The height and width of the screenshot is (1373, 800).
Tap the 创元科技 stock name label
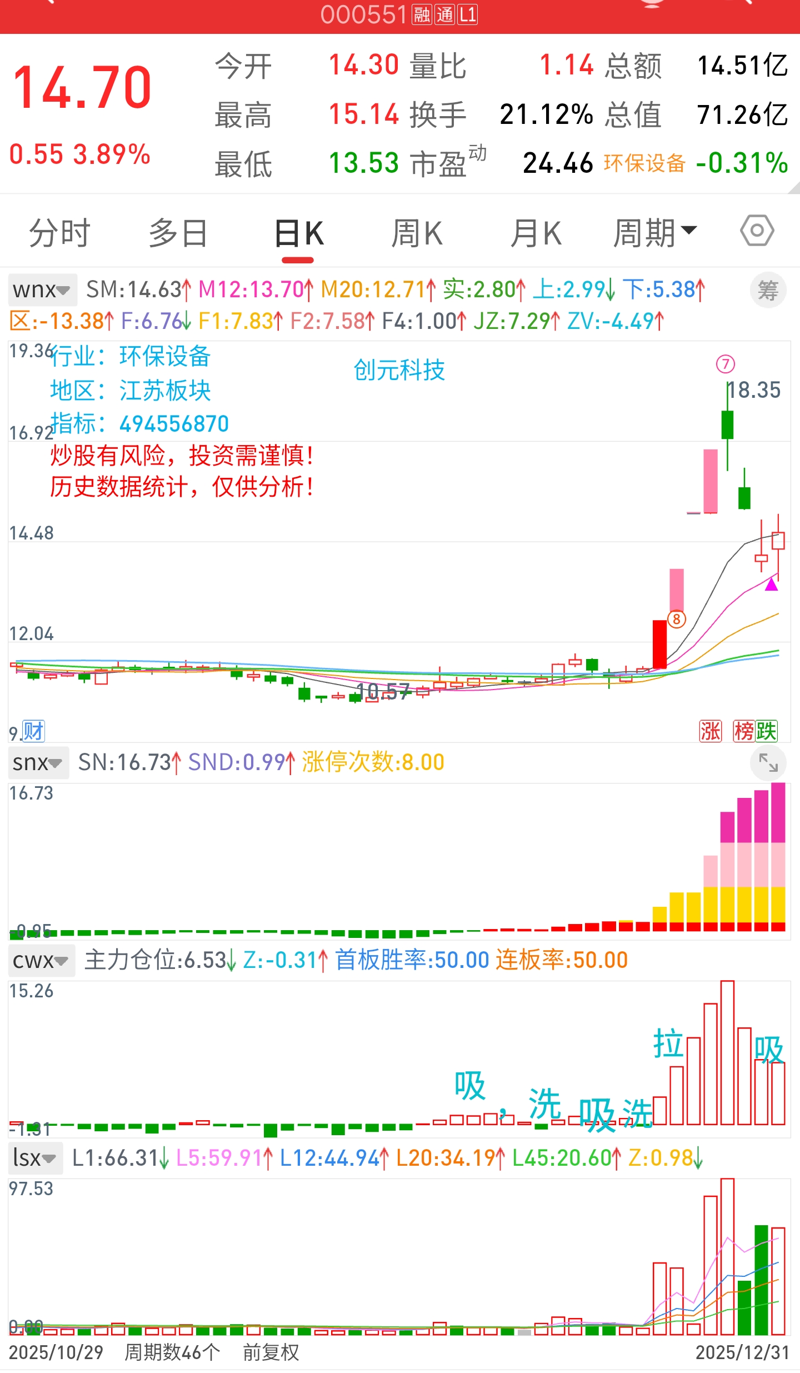pyautogui.click(x=399, y=370)
